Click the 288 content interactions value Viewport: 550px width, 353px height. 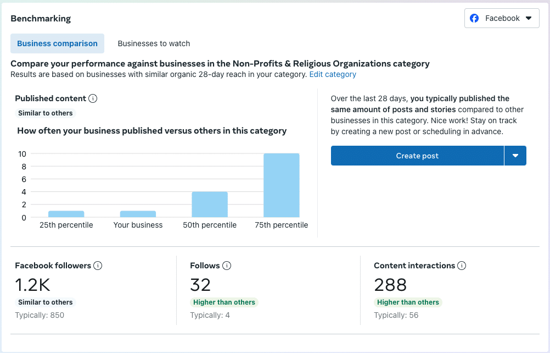(390, 285)
